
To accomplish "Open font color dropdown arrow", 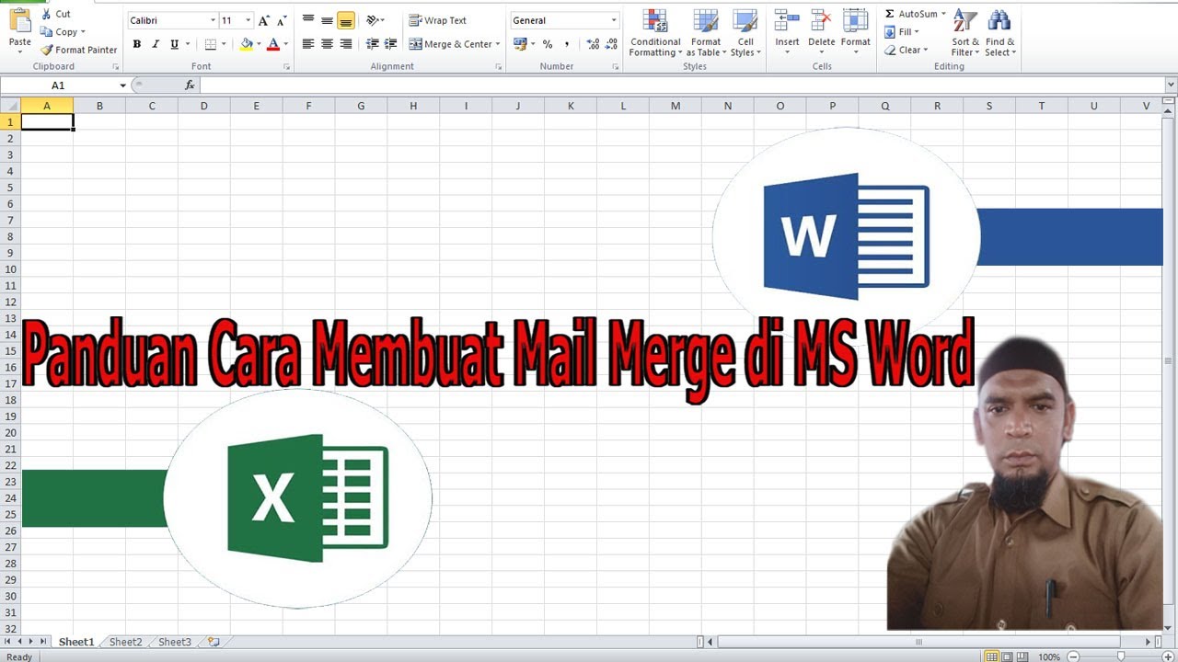I will coord(285,44).
